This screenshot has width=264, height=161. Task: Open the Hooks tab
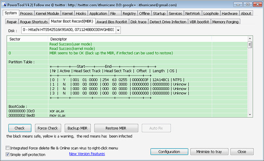point(81,13)
